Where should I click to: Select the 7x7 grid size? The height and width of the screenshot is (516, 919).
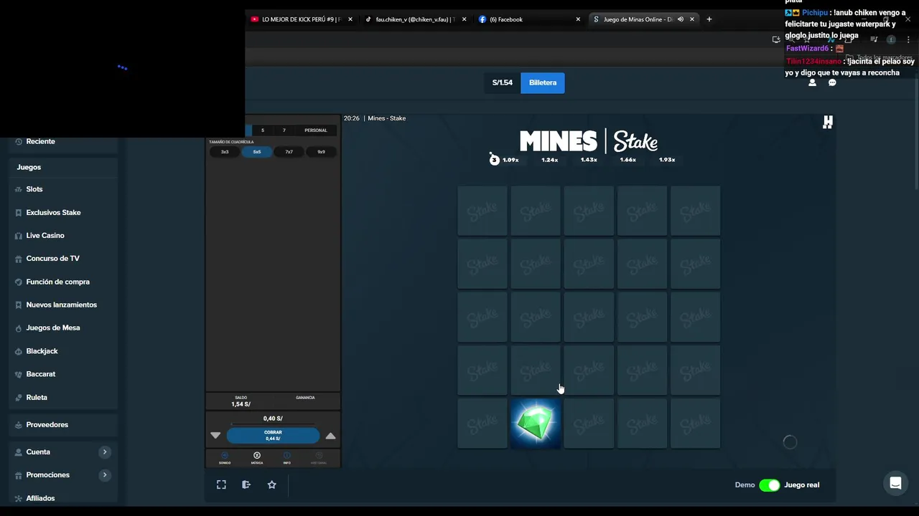(x=289, y=152)
